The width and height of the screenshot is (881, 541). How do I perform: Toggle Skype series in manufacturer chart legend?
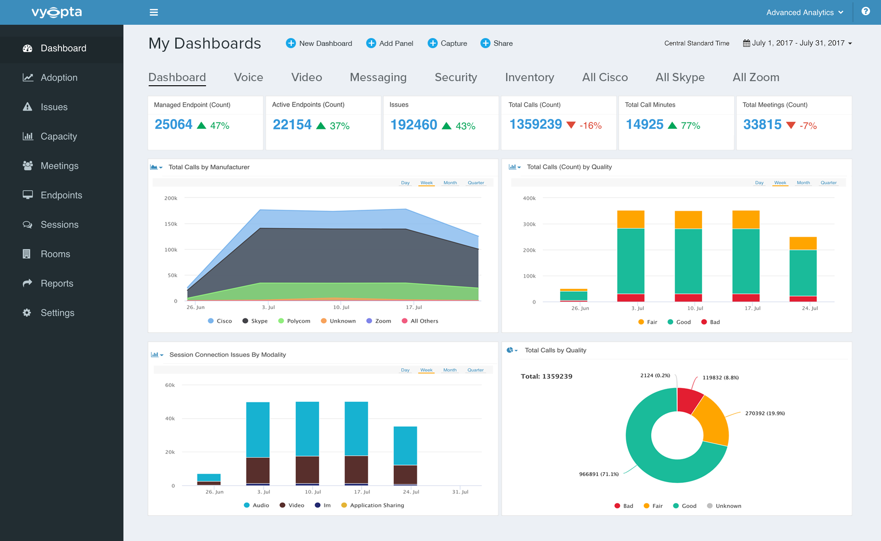(255, 321)
